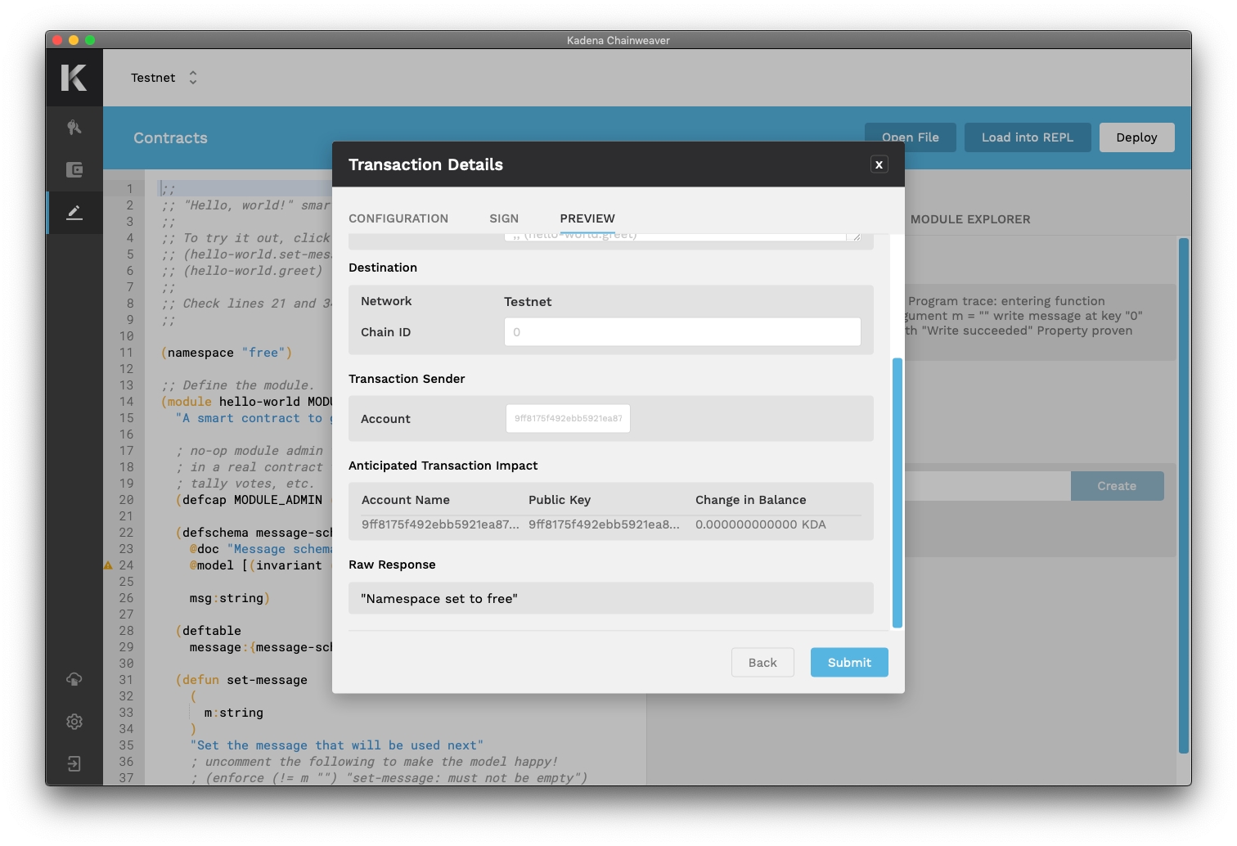Select the Contracts editor sidebar icon
Image resolution: width=1237 pixels, height=846 pixels.
pyautogui.click(x=74, y=213)
